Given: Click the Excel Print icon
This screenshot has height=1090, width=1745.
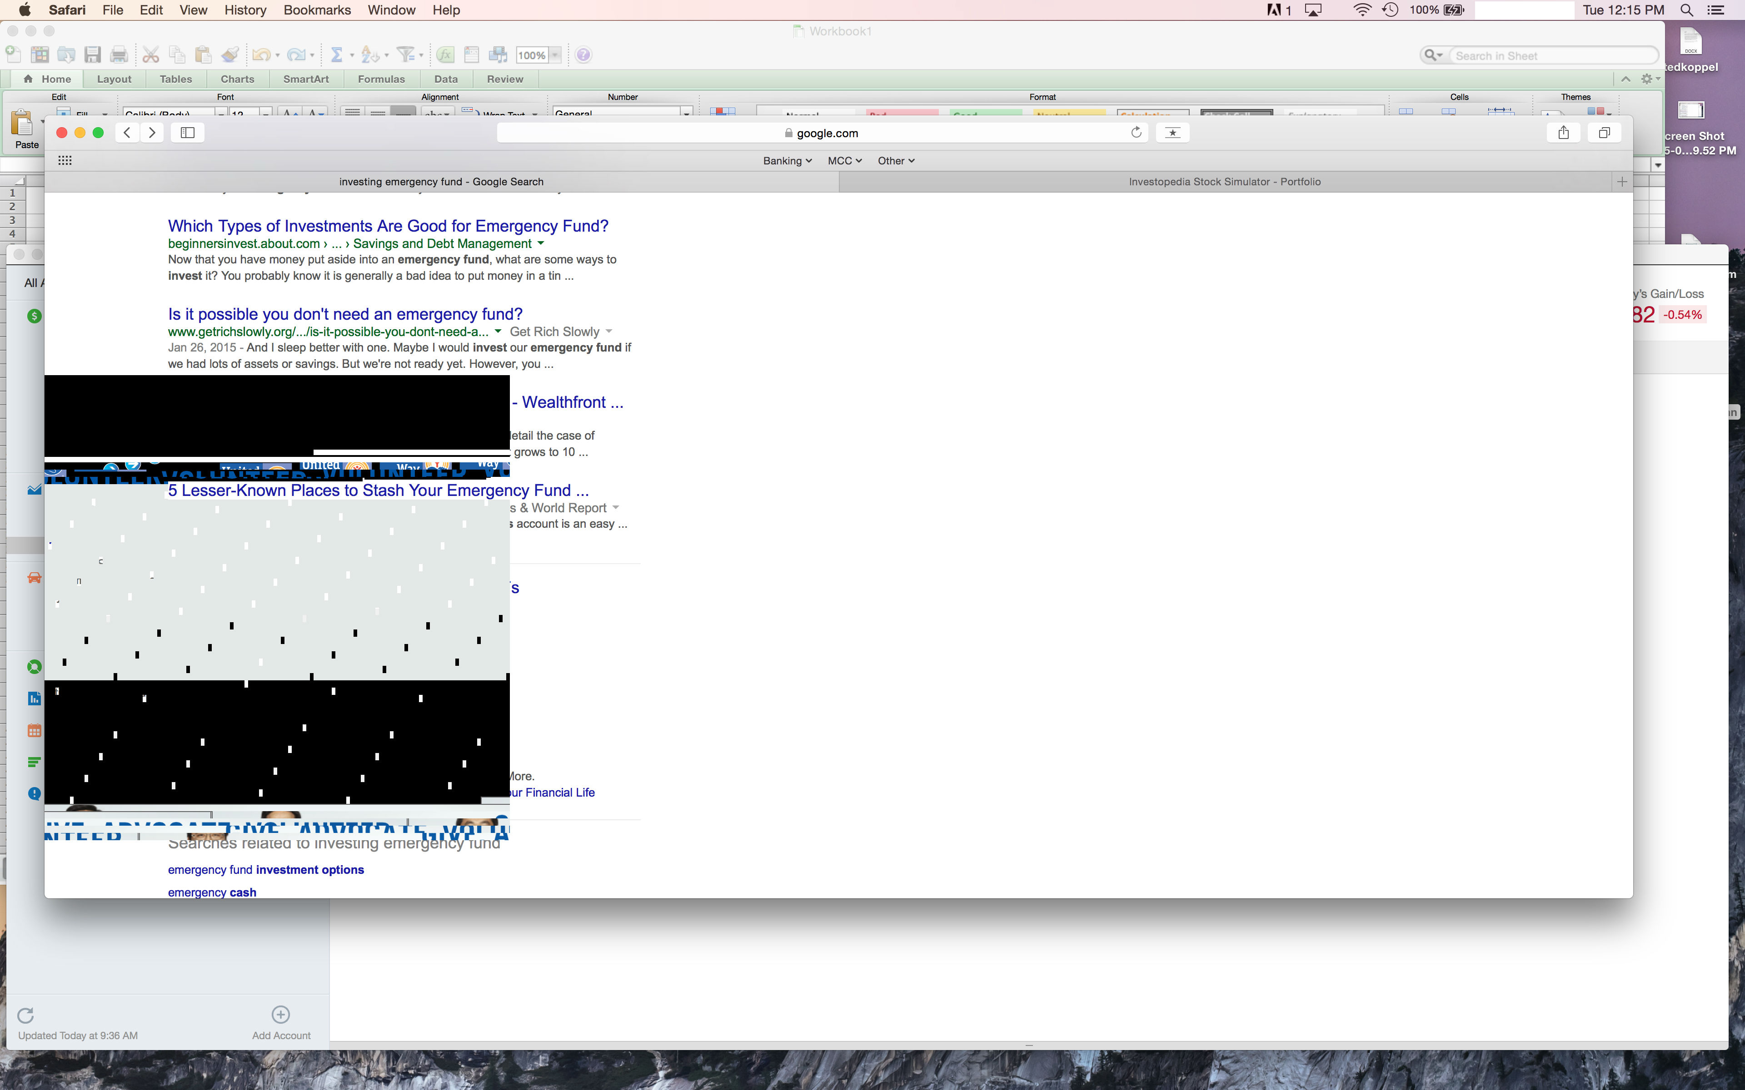Looking at the screenshot, I should (x=119, y=54).
